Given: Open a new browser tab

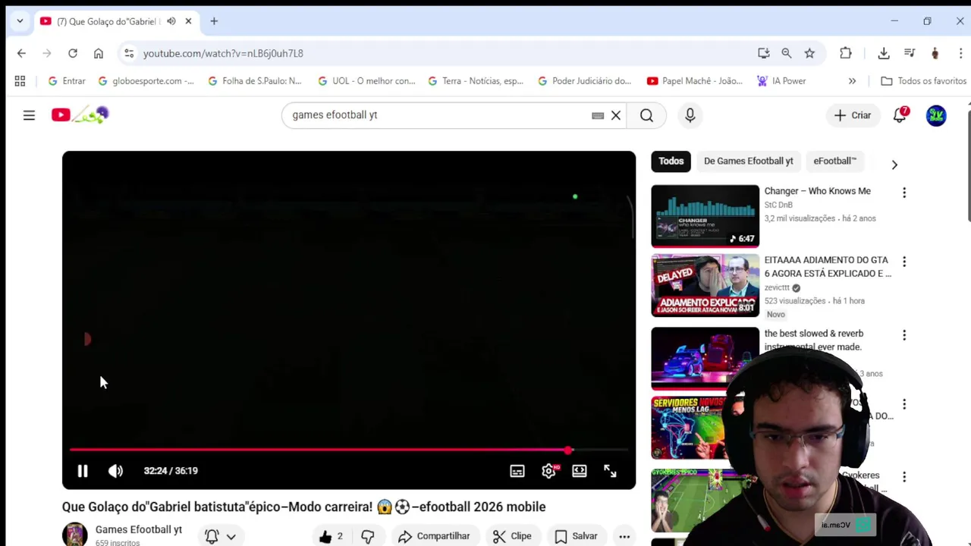Looking at the screenshot, I should point(214,21).
